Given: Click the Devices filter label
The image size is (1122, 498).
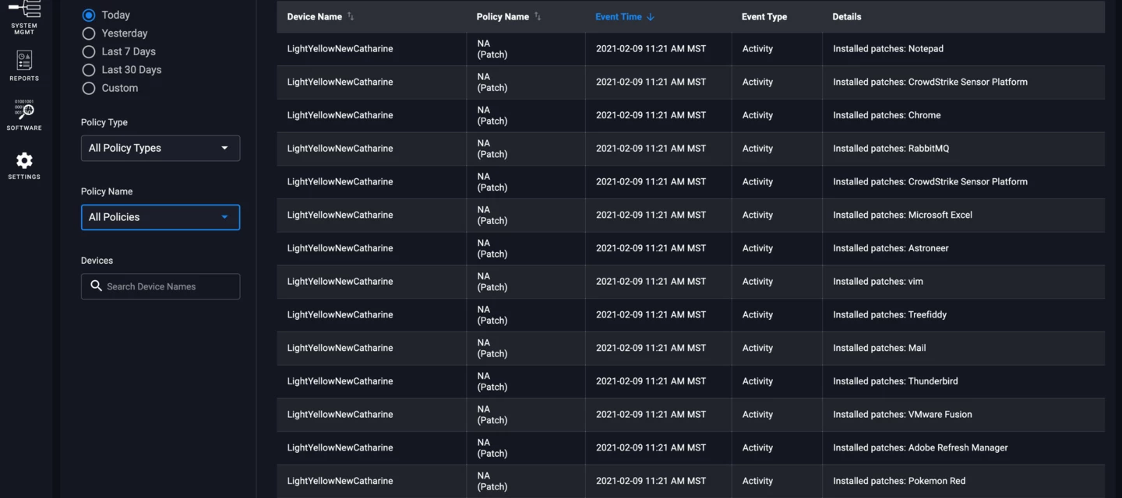Looking at the screenshot, I should coord(97,261).
